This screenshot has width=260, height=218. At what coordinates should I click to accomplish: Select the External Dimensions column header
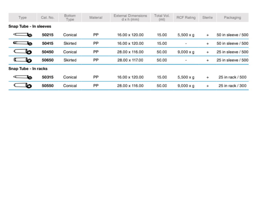[130, 17]
